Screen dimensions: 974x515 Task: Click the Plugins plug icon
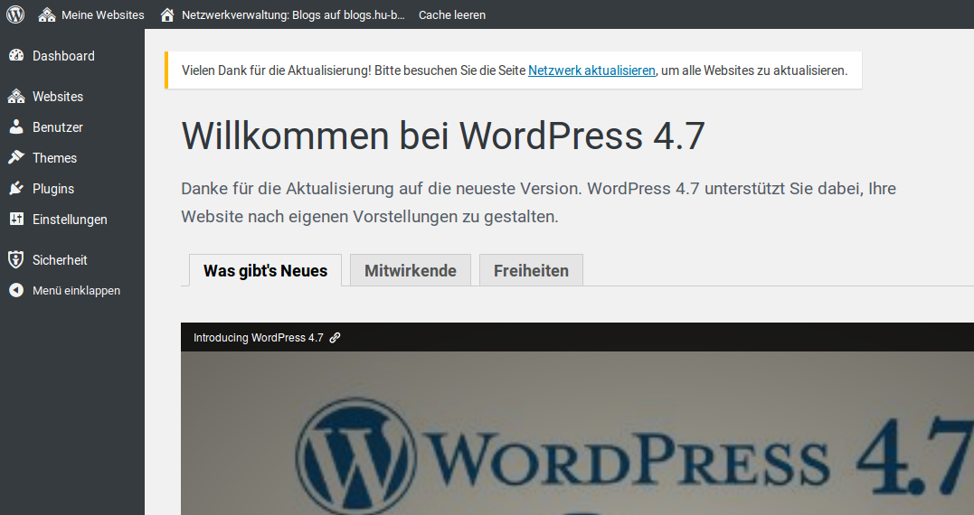coord(16,189)
